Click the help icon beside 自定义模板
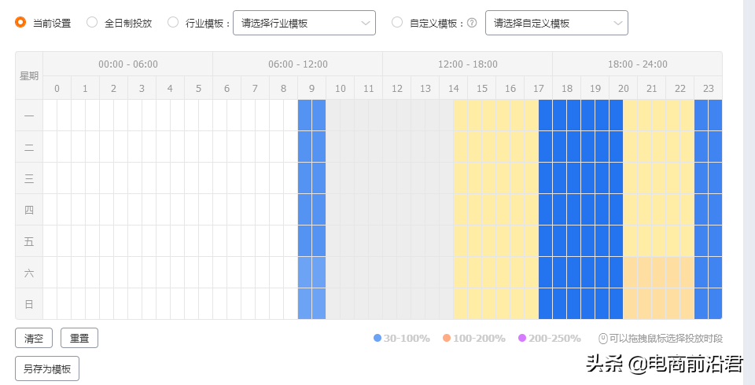This screenshot has width=755, height=385. click(472, 23)
